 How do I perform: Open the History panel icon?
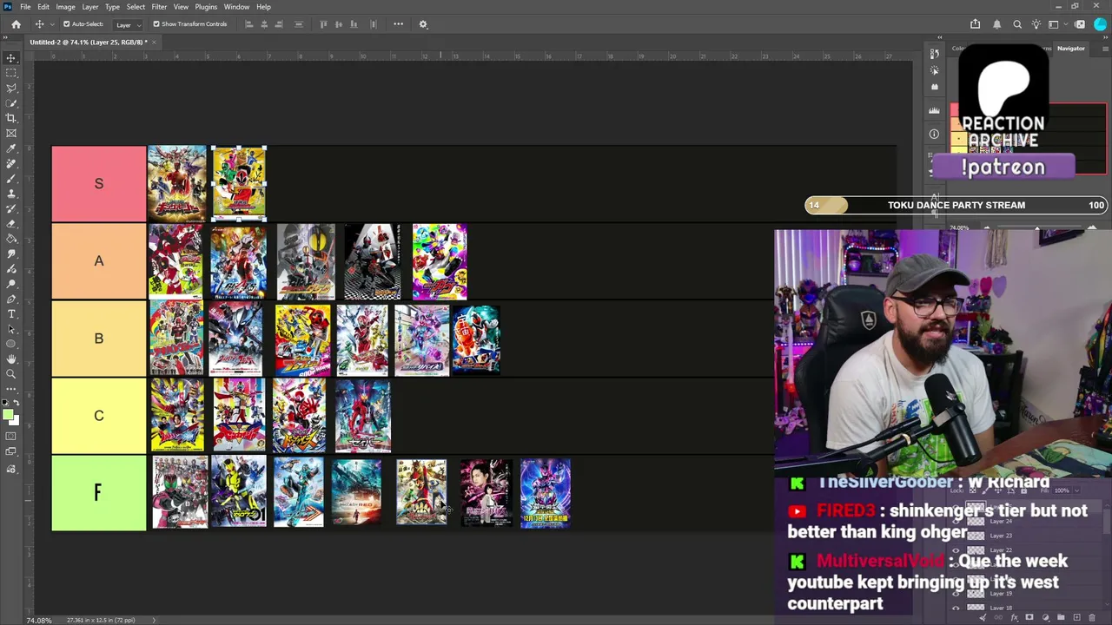pyautogui.click(x=934, y=54)
